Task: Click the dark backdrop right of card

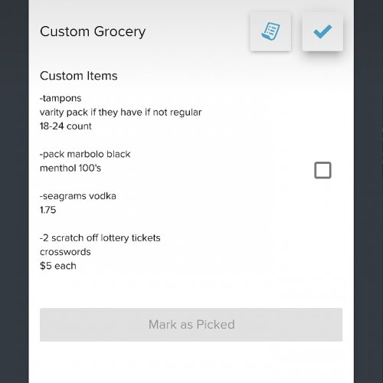Action: tap(368, 191)
